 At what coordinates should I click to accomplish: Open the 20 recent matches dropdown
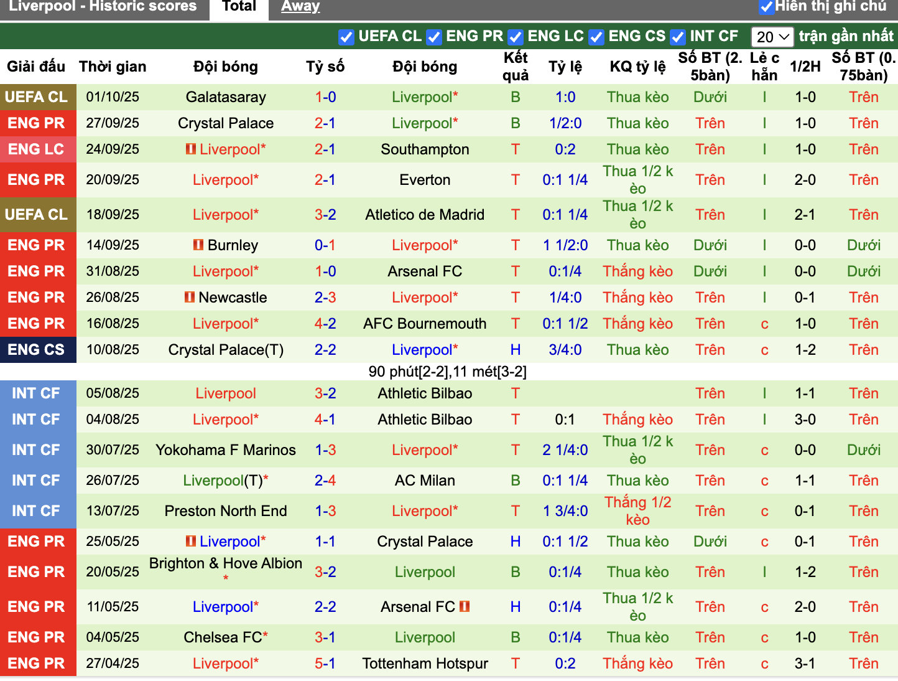(772, 37)
